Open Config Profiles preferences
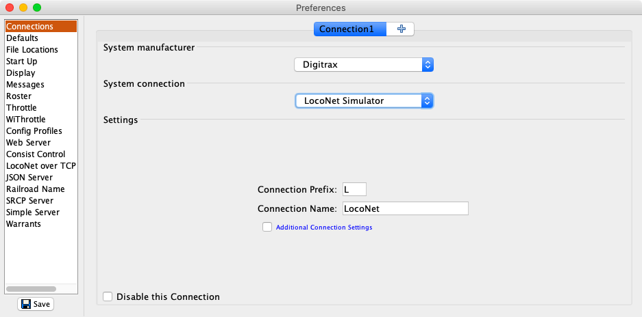 [x=34, y=131]
